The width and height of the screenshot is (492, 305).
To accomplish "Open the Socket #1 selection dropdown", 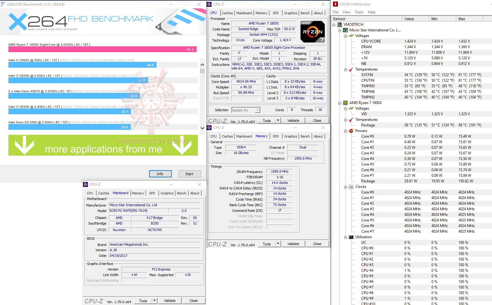I will [x=257, y=110].
